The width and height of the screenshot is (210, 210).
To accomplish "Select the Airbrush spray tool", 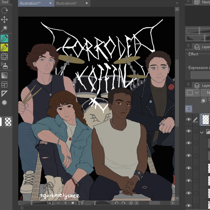I will (x=4, y=66).
